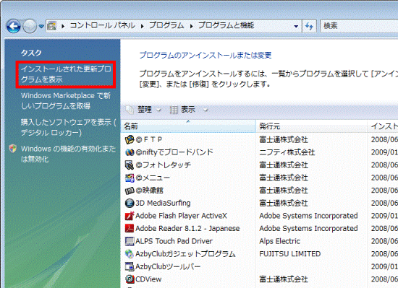Open the recent pages dropdown beside the Forward button

click(x=41, y=26)
